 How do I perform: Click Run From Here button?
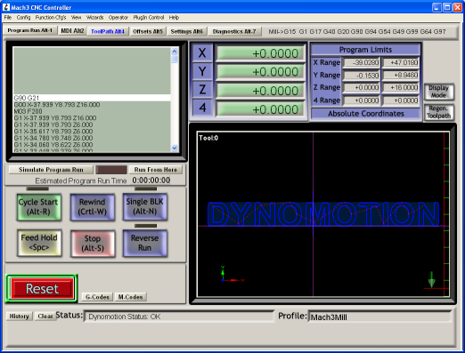tap(156, 170)
